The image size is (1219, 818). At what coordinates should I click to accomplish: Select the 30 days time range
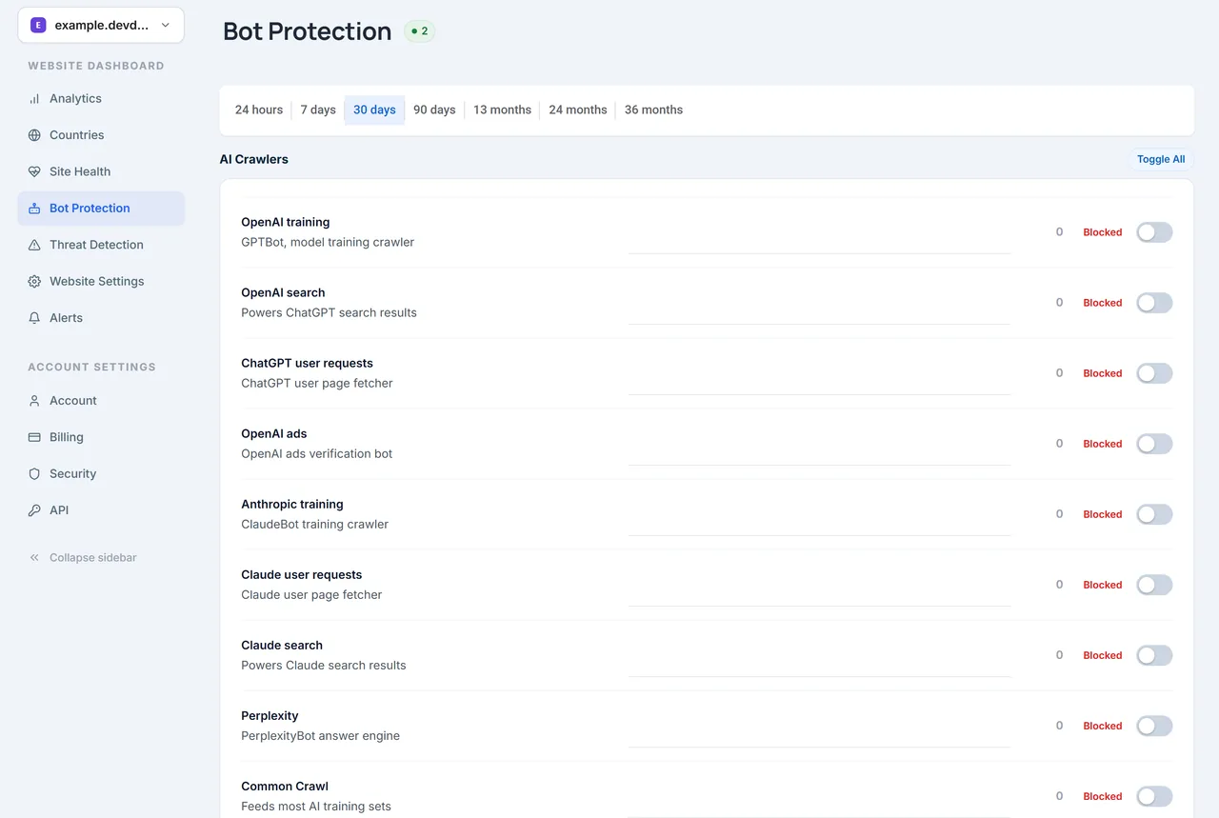tap(374, 110)
